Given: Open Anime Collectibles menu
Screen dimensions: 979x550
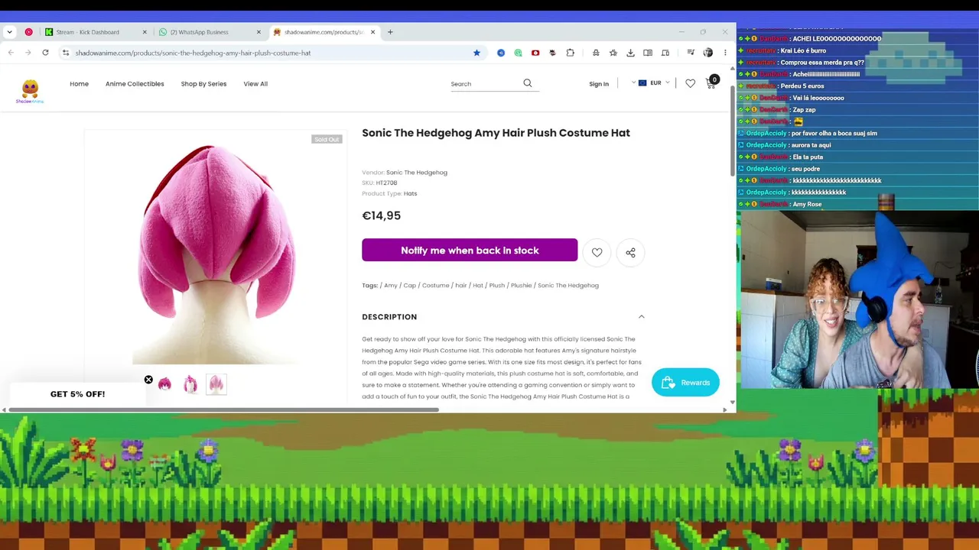Looking at the screenshot, I should [x=135, y=84].
